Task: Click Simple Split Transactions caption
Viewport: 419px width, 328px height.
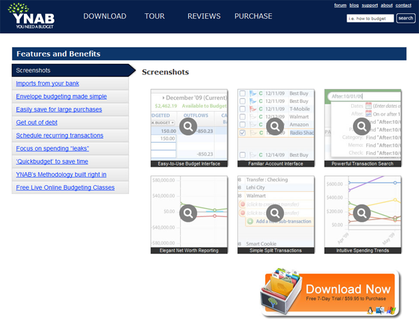Action: 276,250
